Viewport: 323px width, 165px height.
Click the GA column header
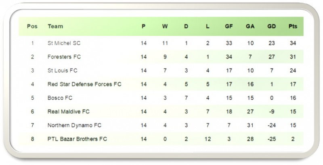pyautogui.click(x=250, y=26)
